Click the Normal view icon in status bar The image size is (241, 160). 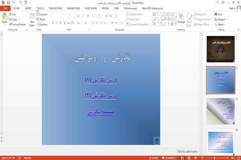[182, 158]
